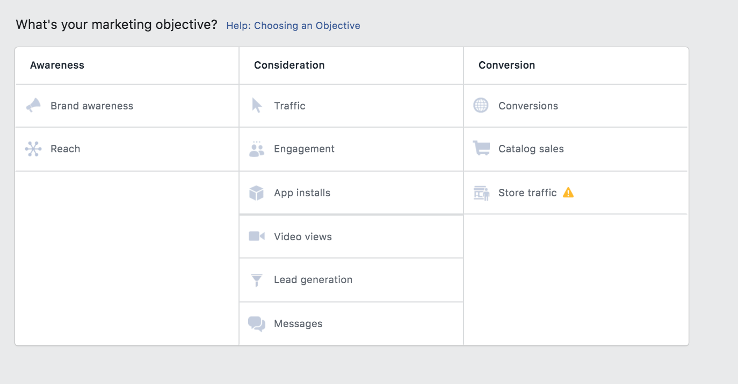This screenshot has height=384, width=738.
Task: Click the Store traffic warning triangle
Action: tap(568, 193)
